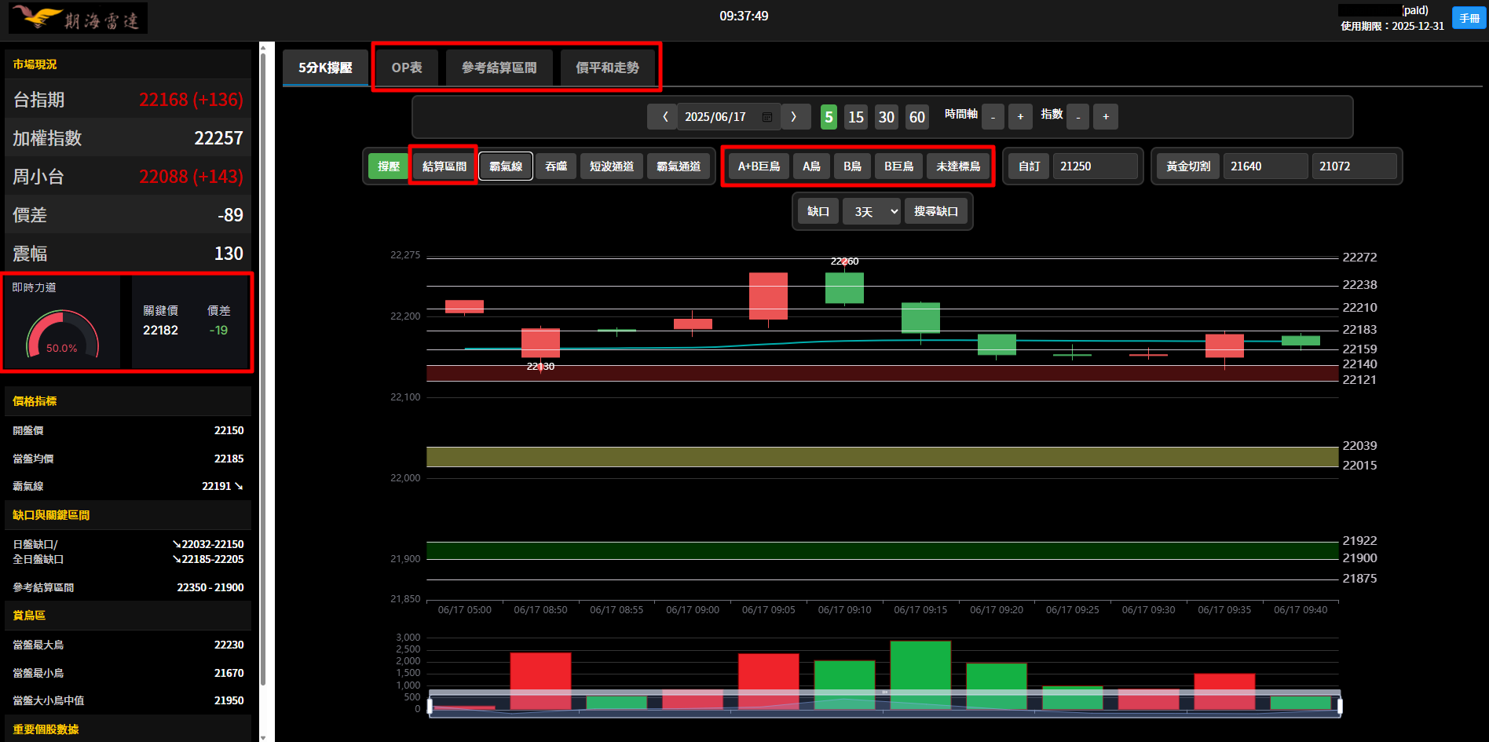Select the 15-minute interval

pyautogui.click(x=856, y=117)
